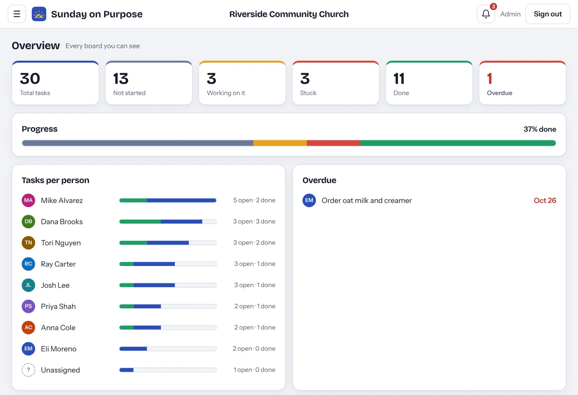Open the Total tasks stat card
The width and height of the screenshot is (578, 395).
click(x=55, y=83)
